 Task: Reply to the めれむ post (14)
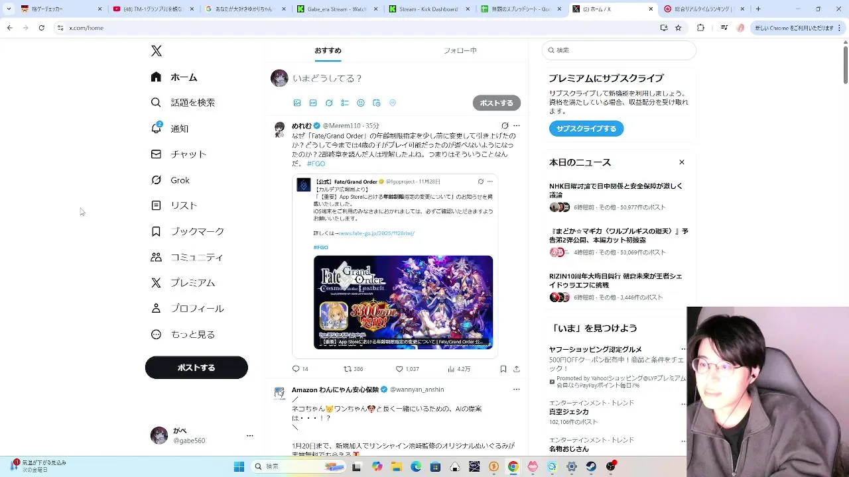[300, 369]
